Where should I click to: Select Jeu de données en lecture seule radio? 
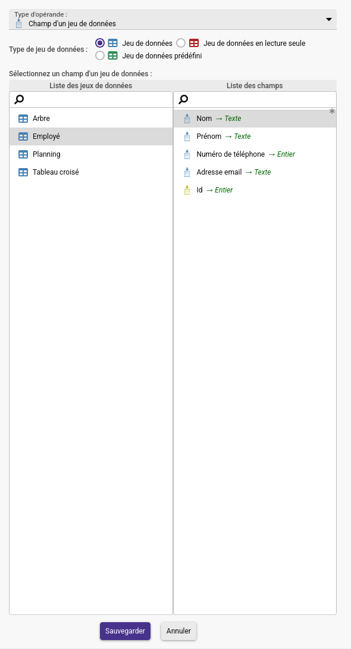click(x=181, y=43)
